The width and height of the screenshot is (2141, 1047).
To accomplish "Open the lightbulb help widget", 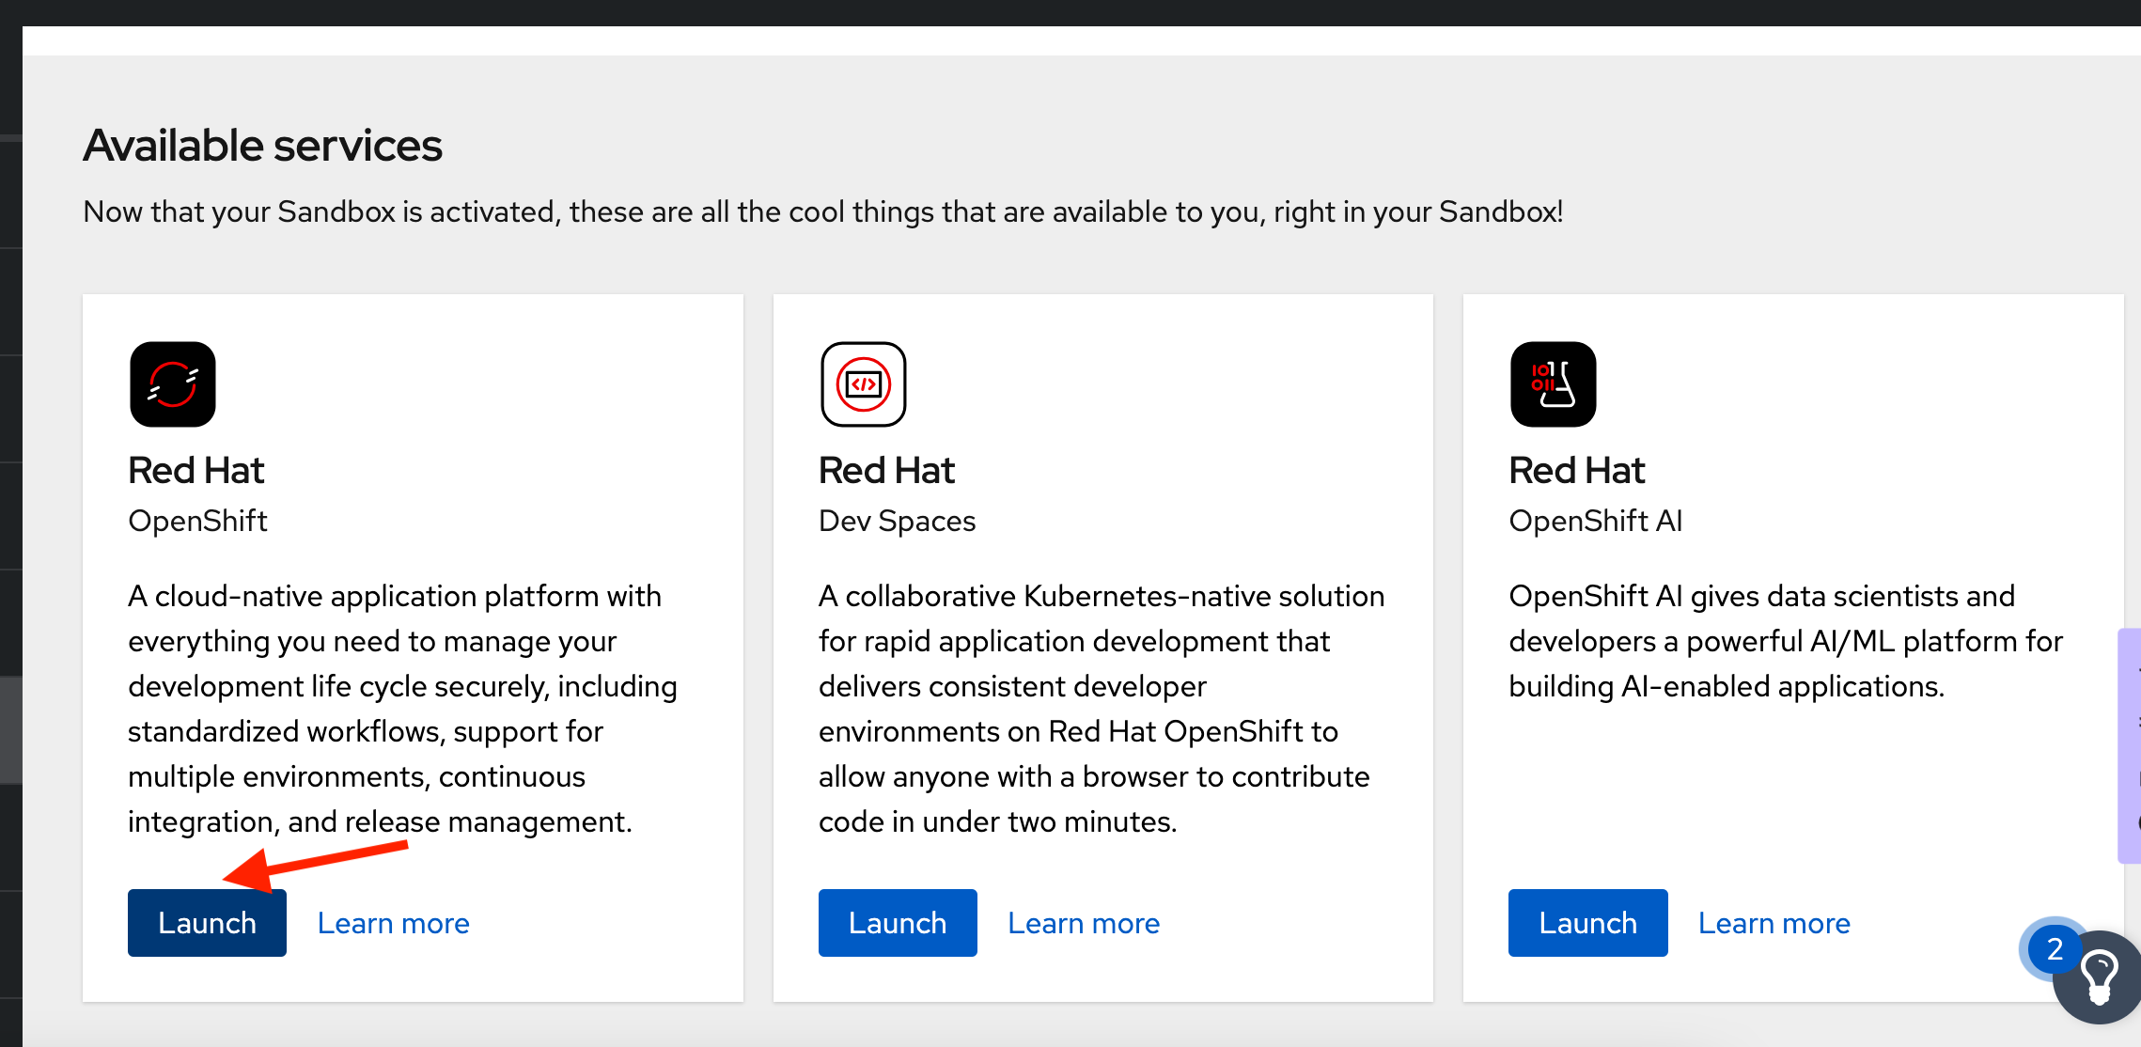I will coord(2102,979).
